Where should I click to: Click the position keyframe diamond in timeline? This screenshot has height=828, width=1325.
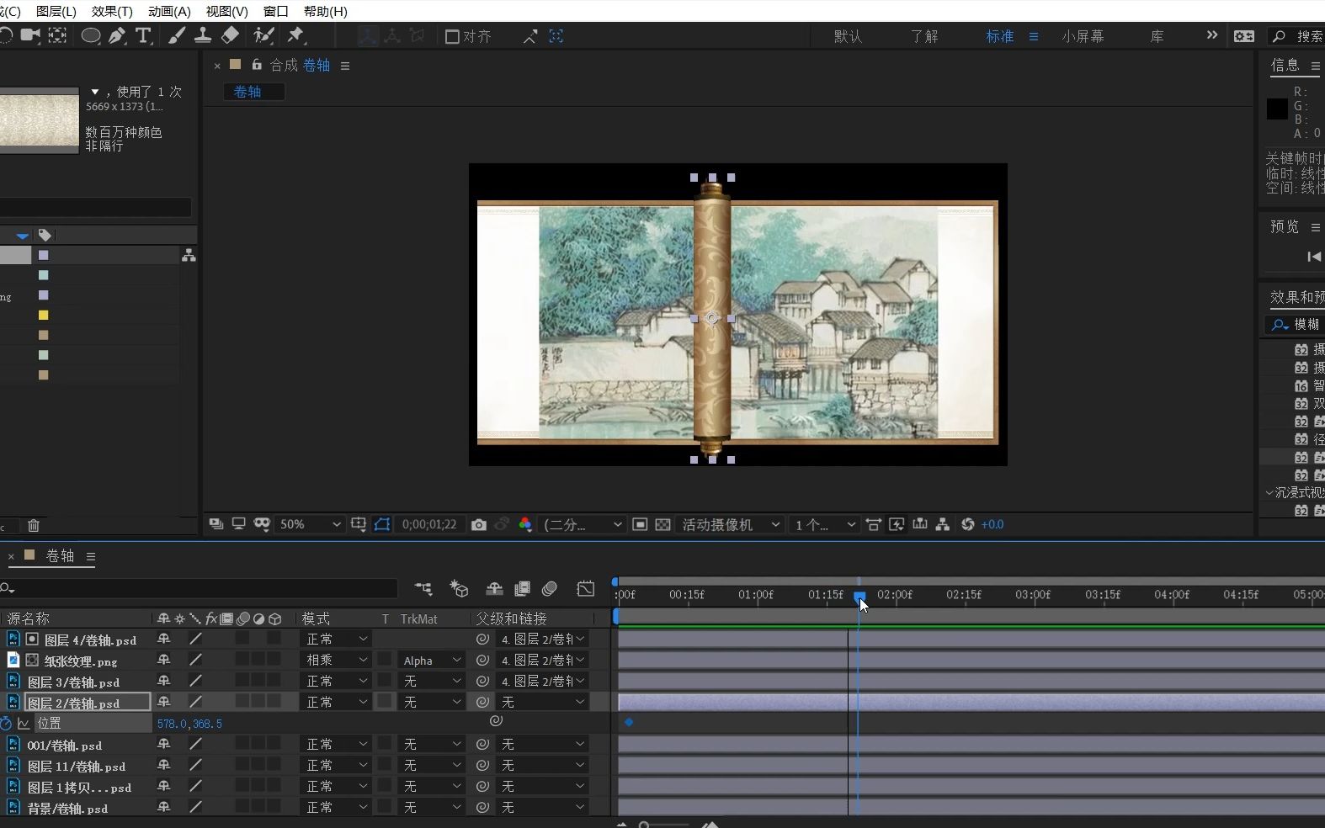coord(629,722)
